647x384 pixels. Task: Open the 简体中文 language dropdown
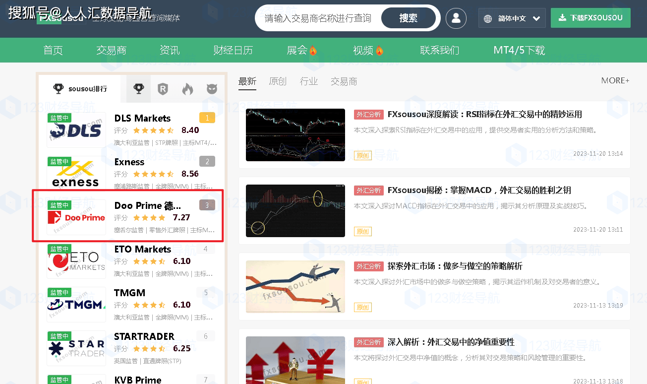[x=512, y=18]
